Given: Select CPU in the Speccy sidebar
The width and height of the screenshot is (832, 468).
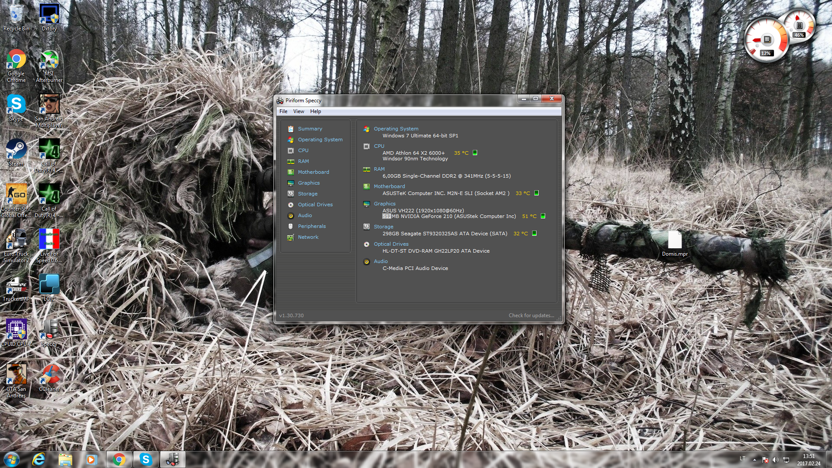Looking at the screenshot, I should [x=303, y=150].
